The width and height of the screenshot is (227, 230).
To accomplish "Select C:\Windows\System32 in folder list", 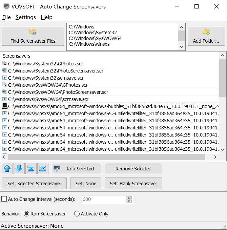I will pos(93,33).
